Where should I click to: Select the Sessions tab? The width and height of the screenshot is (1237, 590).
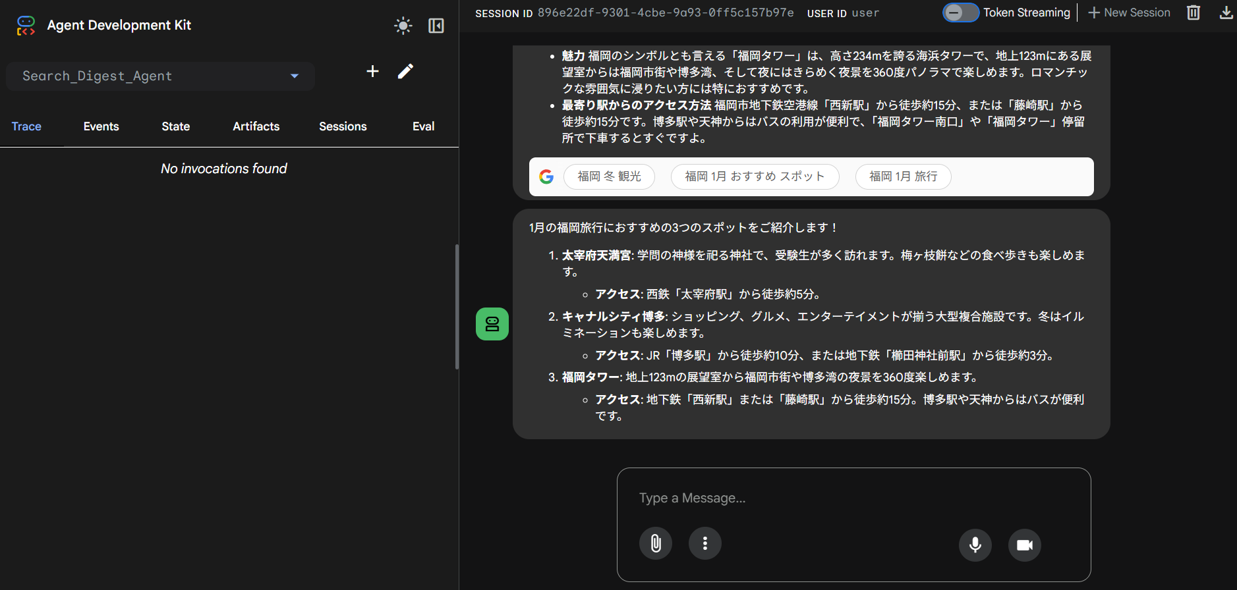coord(343,126)
